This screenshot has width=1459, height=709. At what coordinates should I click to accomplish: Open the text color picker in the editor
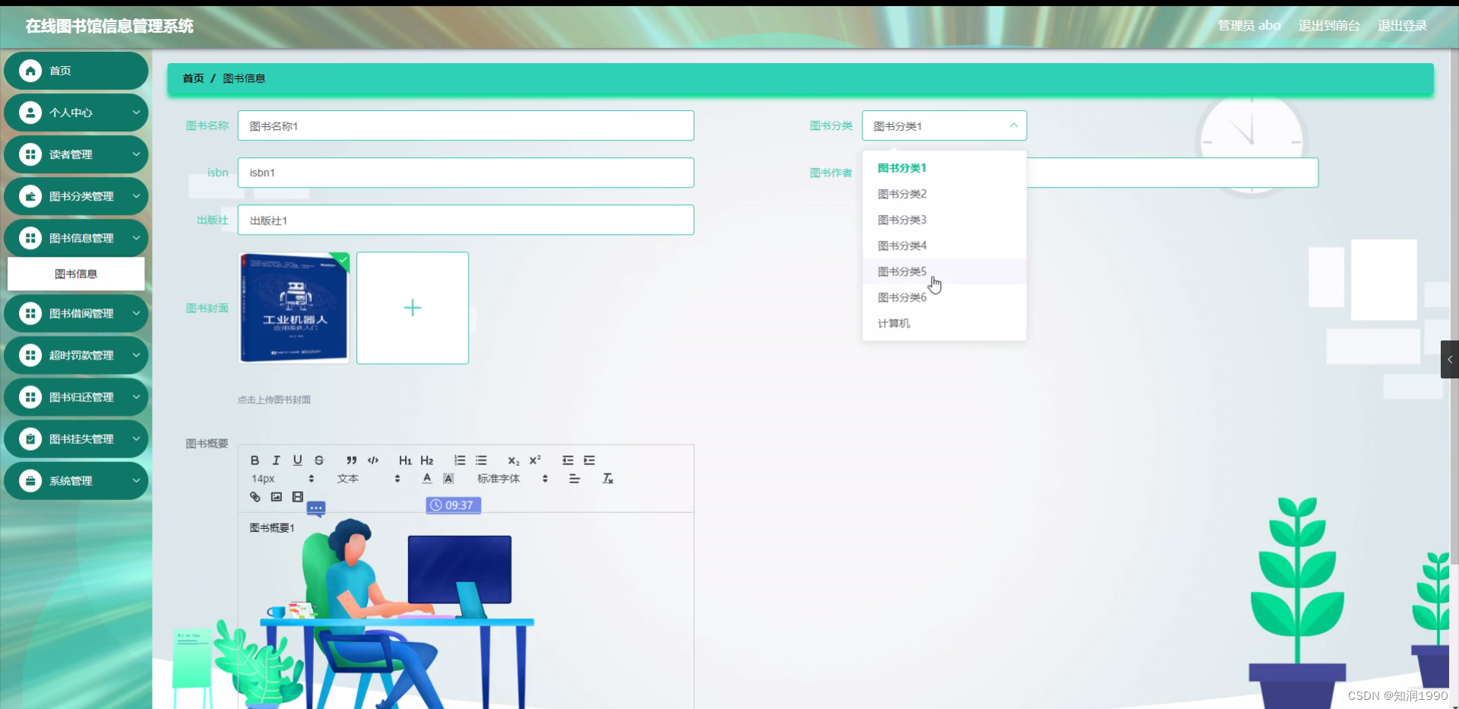tap(426, 478)
